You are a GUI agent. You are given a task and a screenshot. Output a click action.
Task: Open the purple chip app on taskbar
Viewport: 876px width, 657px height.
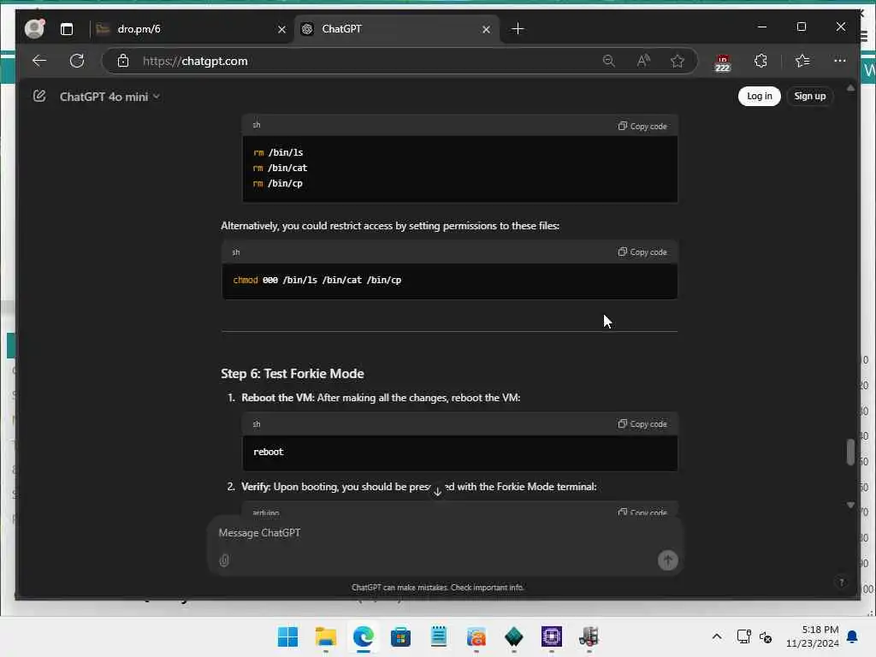(x=552, y=636)
